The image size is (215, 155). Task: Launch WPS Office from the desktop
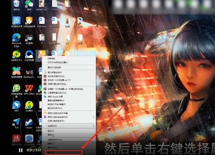[29, 90]
